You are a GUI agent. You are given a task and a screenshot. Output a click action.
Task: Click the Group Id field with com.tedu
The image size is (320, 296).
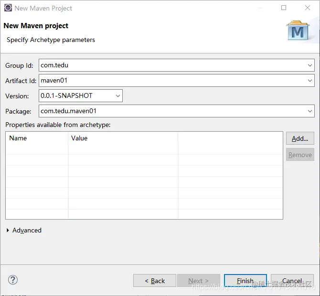[x=177, y=65]
